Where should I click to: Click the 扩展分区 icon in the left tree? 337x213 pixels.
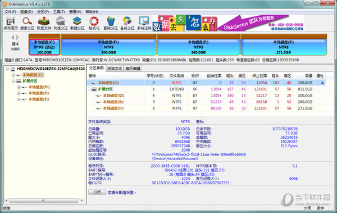click(19, 81)
